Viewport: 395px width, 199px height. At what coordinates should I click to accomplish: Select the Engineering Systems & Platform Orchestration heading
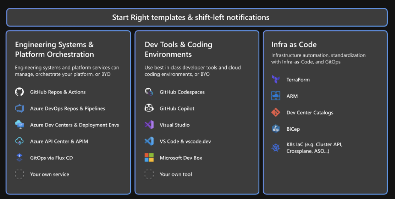click(x=55, y=49)
